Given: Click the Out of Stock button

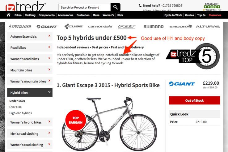Looking at the screenshot, I should point(194,100).
